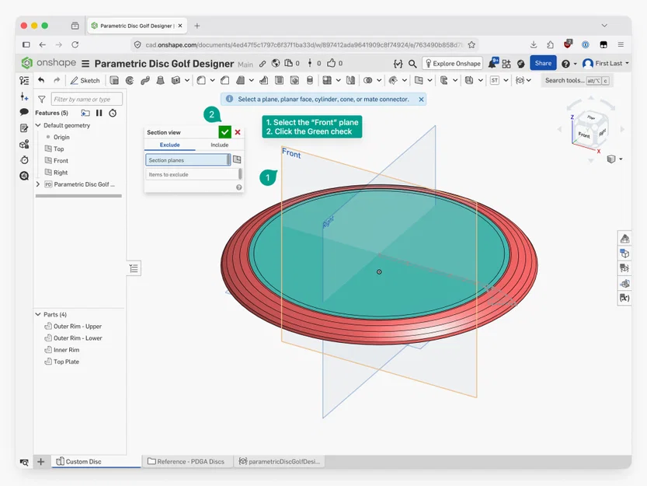Select the Chamfer tool
Screen dimensions: 647x486
(225, 81)
